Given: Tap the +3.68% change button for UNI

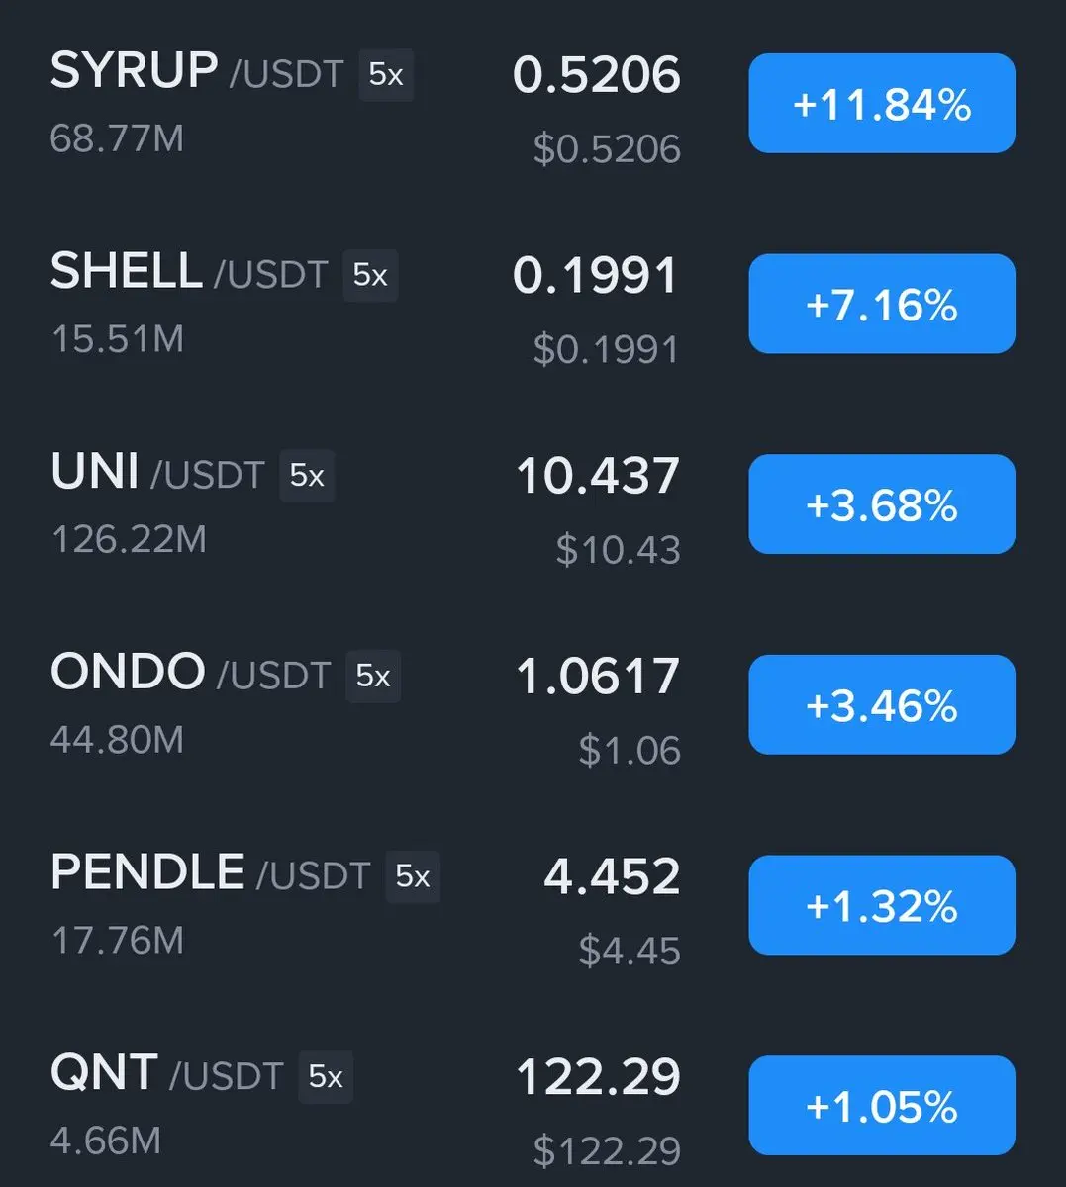Looking at the screenshot, I should pyautogui.click(x=882, y=504).
